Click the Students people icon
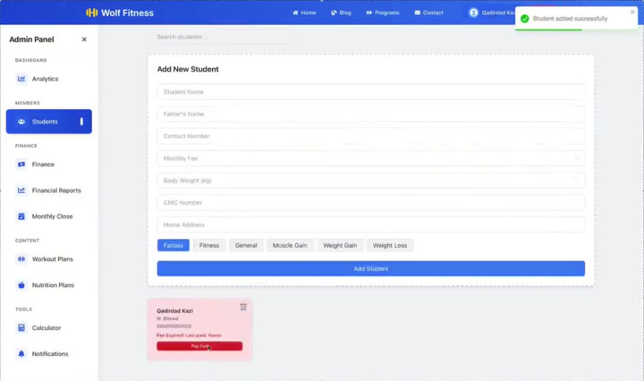Screen dimensions: 644x381 [x=21, y=121]
